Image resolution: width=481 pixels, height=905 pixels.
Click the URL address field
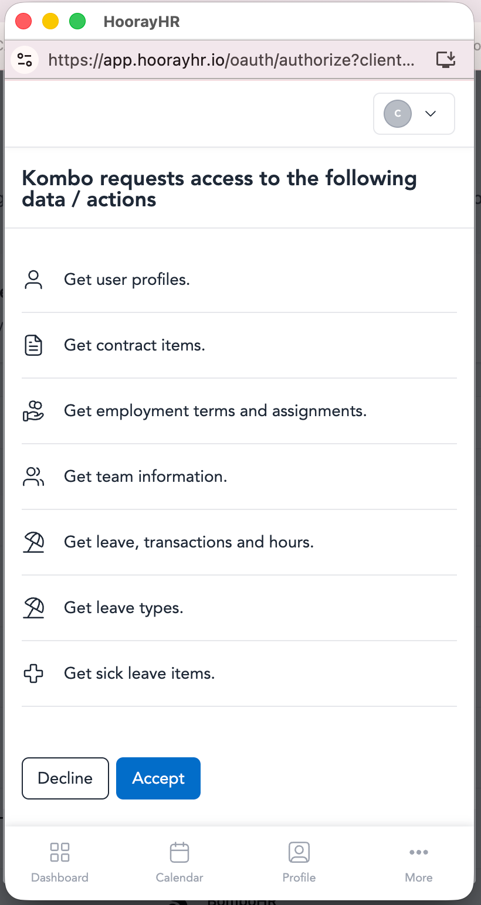tap(232, 59)
